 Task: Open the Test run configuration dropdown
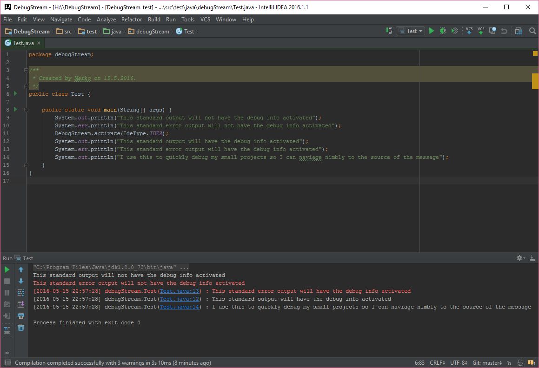411,31
